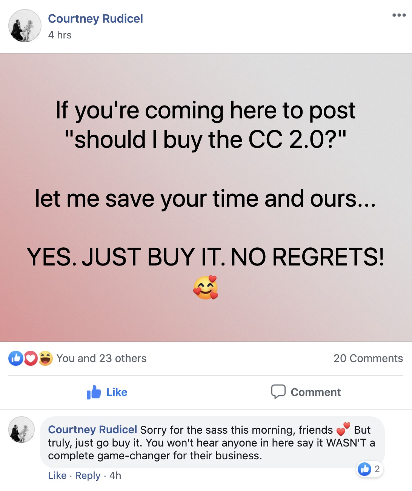This screenshot has height=491, width=412.
Task: Click commenter's avatar beside the comment
Action: (22, 430)
